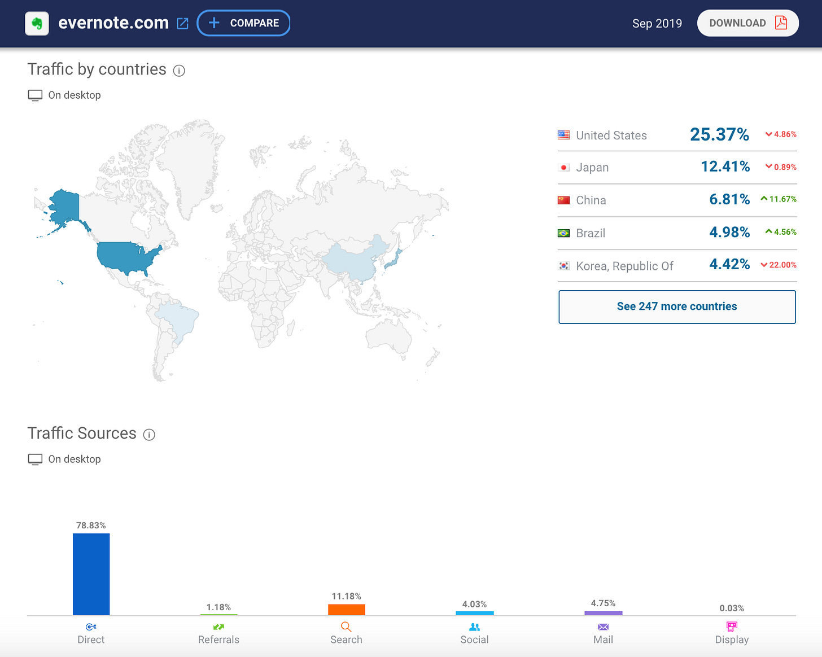Viewport: 822px width, 657px height.
Task: Click the Display label
Action: (x=732, y=640)
